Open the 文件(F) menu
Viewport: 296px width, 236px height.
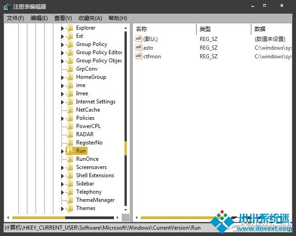pos(16,18)
